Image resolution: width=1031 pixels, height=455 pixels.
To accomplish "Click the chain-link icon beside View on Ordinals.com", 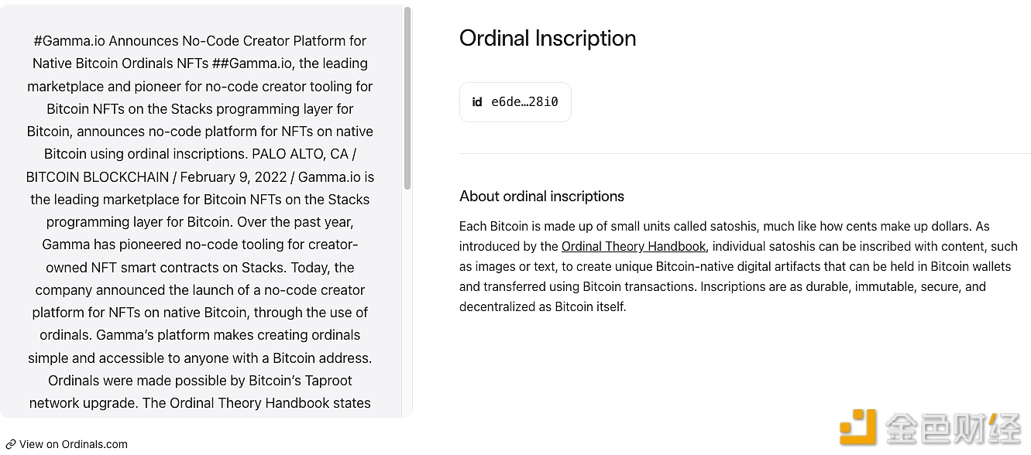I will 11,444.
